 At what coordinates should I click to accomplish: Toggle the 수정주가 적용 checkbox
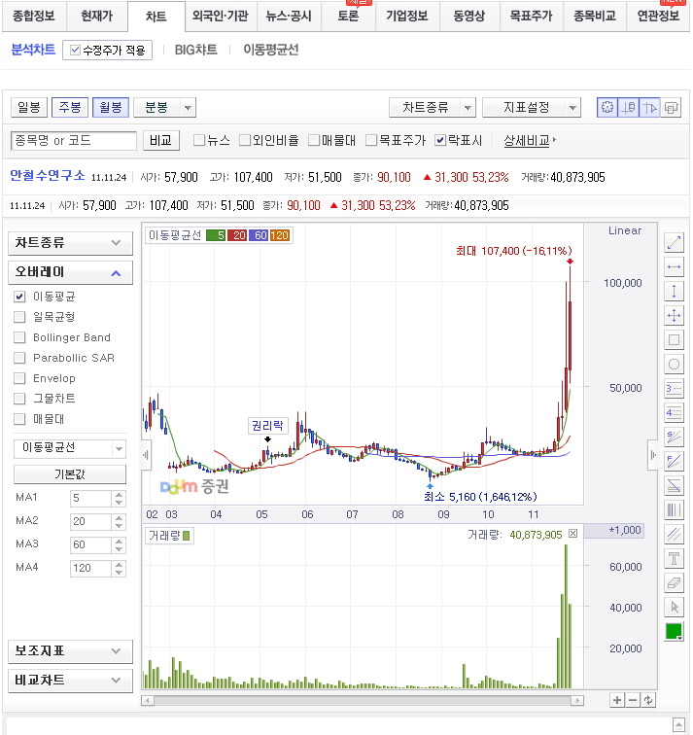point(75,50)
